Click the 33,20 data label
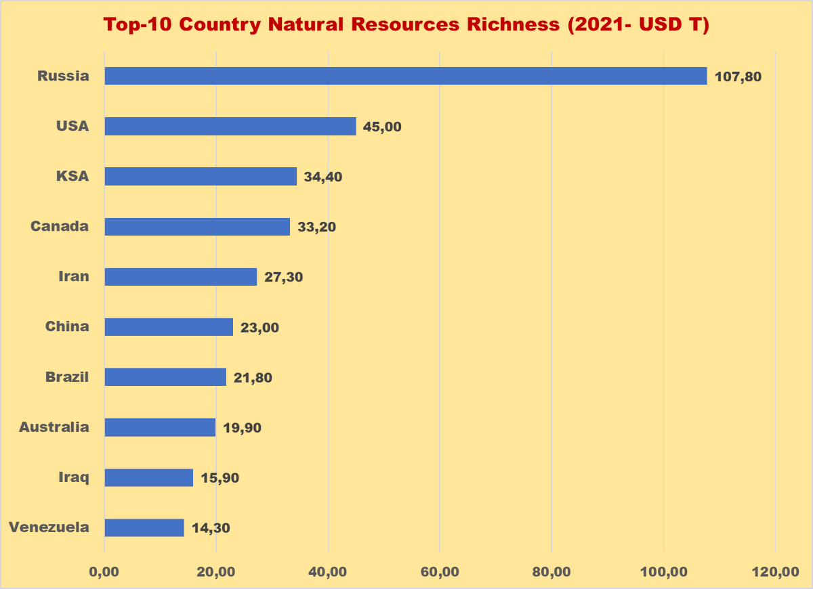This screenshot has width=813, height=589. pyautogui.click(x=317, y=227)
